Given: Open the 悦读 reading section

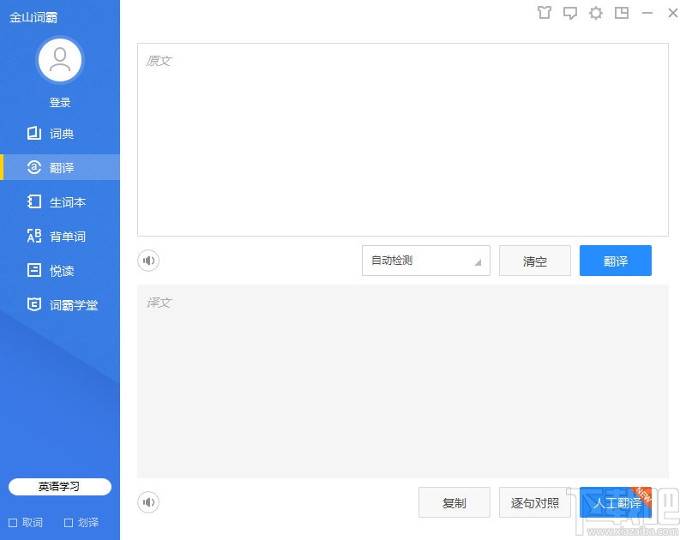Looking at the screenshot, I should click(x=60, y=270).
